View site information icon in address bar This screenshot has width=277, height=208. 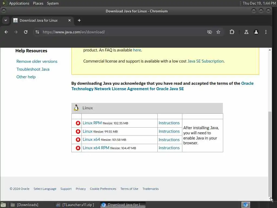37,32
